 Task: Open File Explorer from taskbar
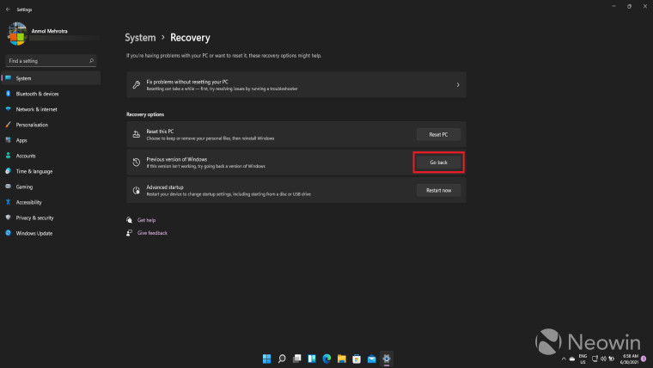(x=341, y=359)
